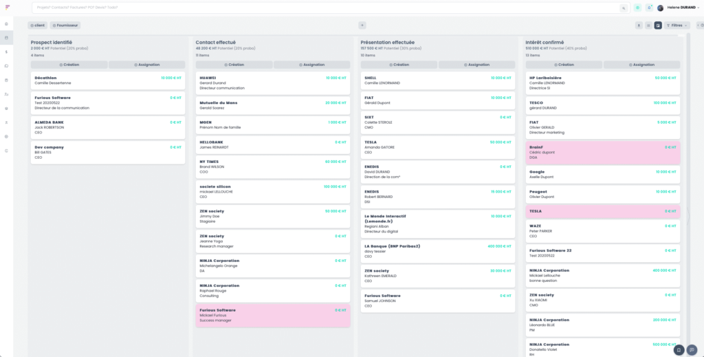Image resolution: width=704 pixels, height=357 pixels.
Task: Click the plus button above the columns
Action: coord(362,25)
